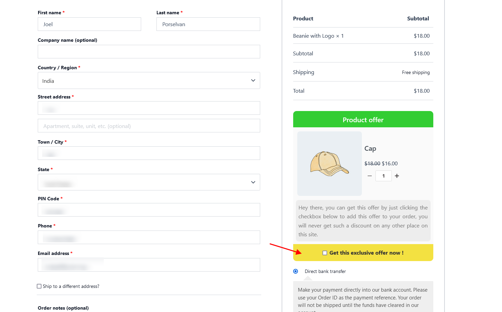Select Direct bank transfer payment option
Screen dimensions: 502x312
[296, 271]
